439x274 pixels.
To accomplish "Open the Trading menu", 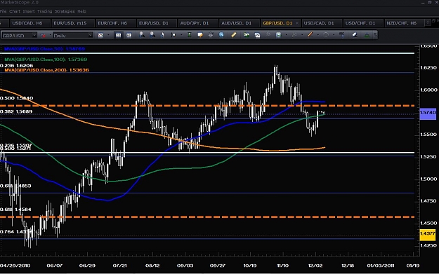I will (44, 11).
